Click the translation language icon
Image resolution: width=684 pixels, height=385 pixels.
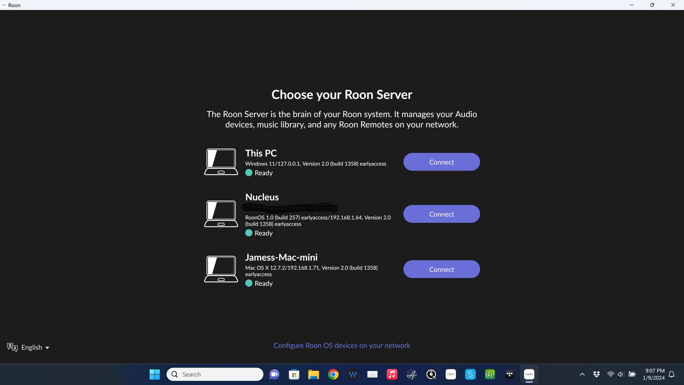(x=12, y=347)
